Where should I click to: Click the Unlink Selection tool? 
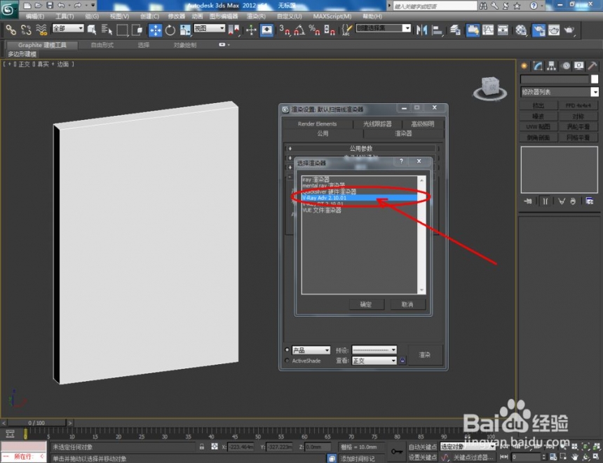tap(26, 29)
